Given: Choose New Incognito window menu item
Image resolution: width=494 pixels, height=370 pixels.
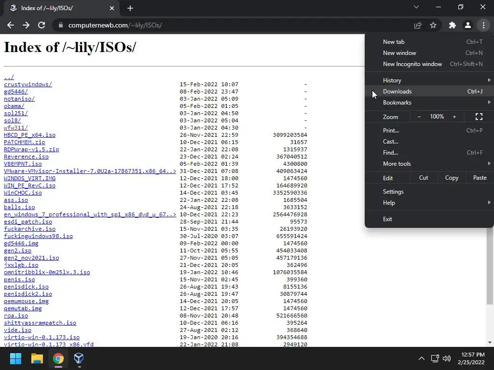Looking at the screenshot, I should click(429, 64).
